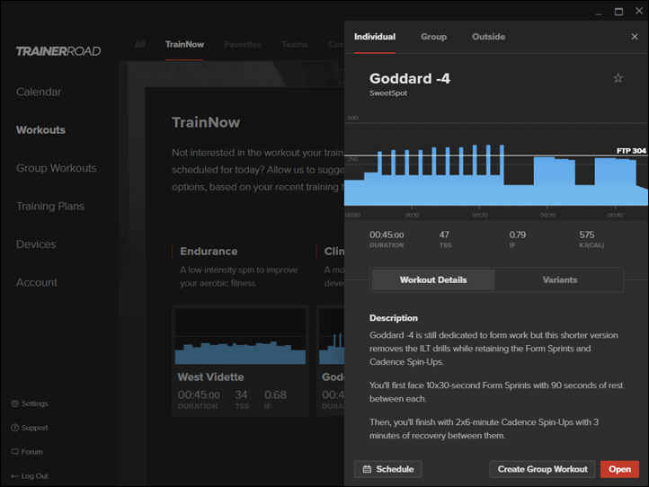Open Settings from the sidebar
Screen dimensions: 649x487
(x=30, y=403)
